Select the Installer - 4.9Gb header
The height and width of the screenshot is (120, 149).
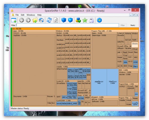pyautogui.click(x=73, y=67)
